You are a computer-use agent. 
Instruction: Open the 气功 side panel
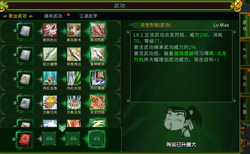pos(245,53)
